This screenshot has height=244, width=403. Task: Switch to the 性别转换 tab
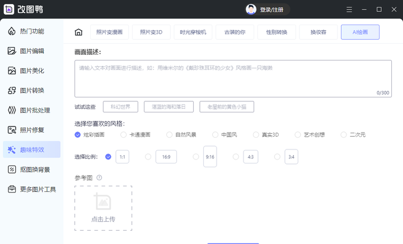click(x=277, y=32)
